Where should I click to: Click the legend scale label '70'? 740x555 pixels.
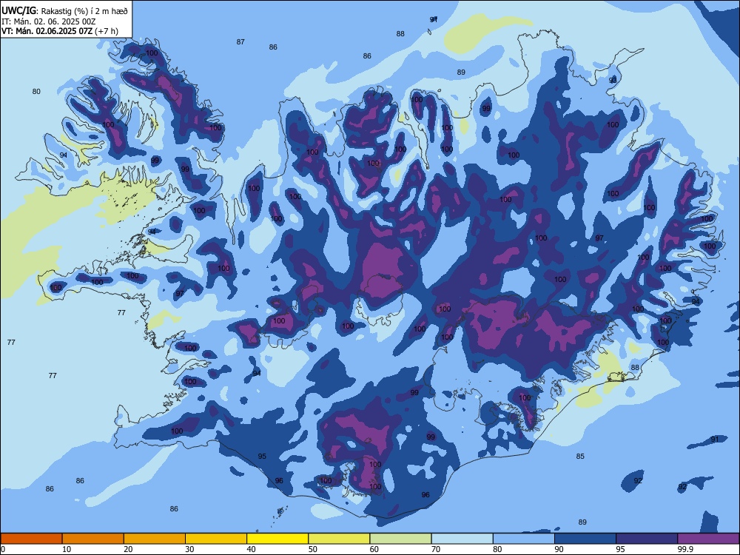pos(436,549)
